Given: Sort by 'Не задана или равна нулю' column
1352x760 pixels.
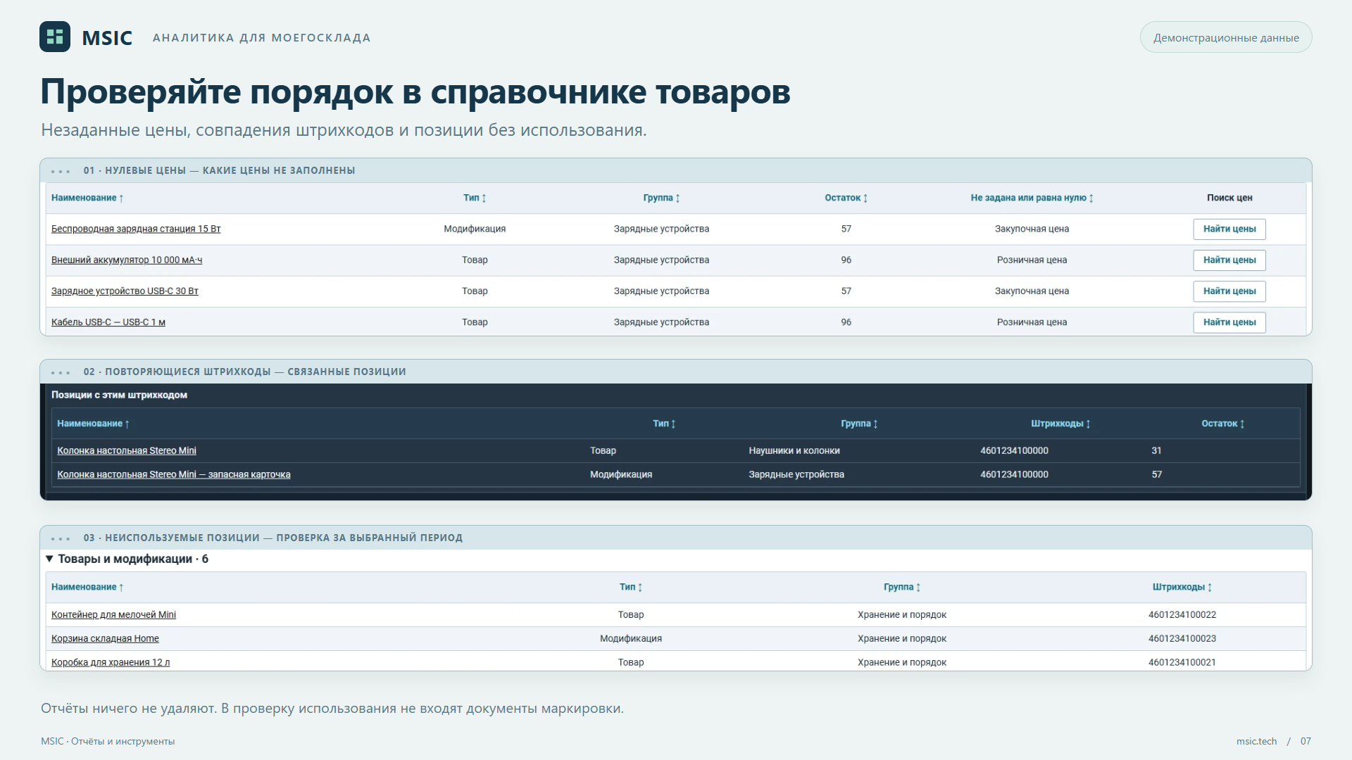Looking at the screenshot, I should 1032,198.
